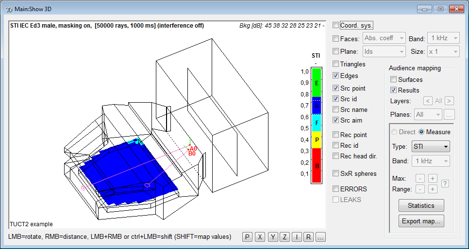This screenshot has height=249, width=469.
Task: Uncheck the Src aim checkbox
Action: (335, 120)
